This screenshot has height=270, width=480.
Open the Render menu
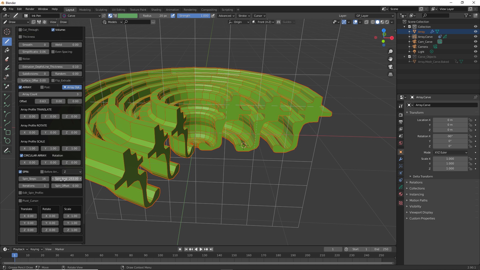(x=30, y=9)
